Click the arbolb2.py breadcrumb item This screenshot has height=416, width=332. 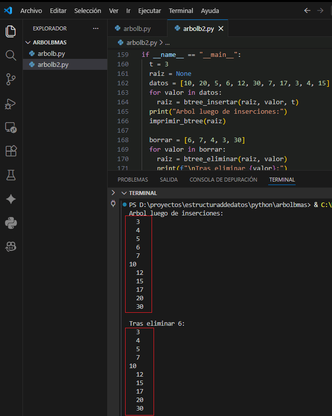coord(142,43)
